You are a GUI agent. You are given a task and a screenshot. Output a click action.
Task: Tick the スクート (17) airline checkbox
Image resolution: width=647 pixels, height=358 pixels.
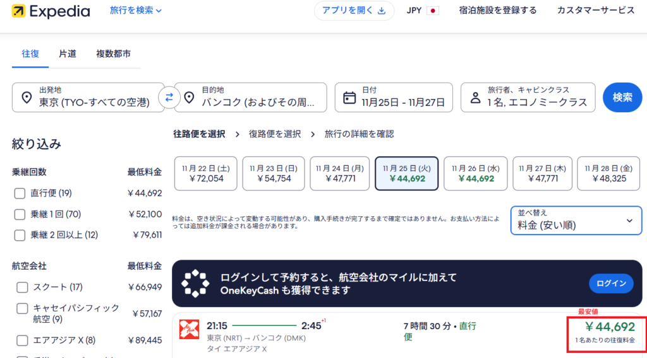click(x=22, y=287)
